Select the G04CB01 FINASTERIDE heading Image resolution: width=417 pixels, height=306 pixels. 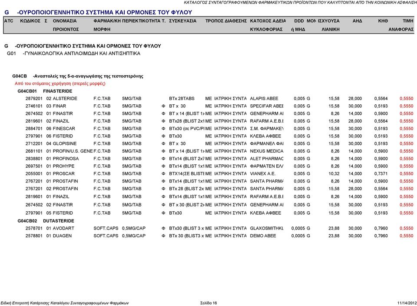pyautogui.click(x=45, y=91)
